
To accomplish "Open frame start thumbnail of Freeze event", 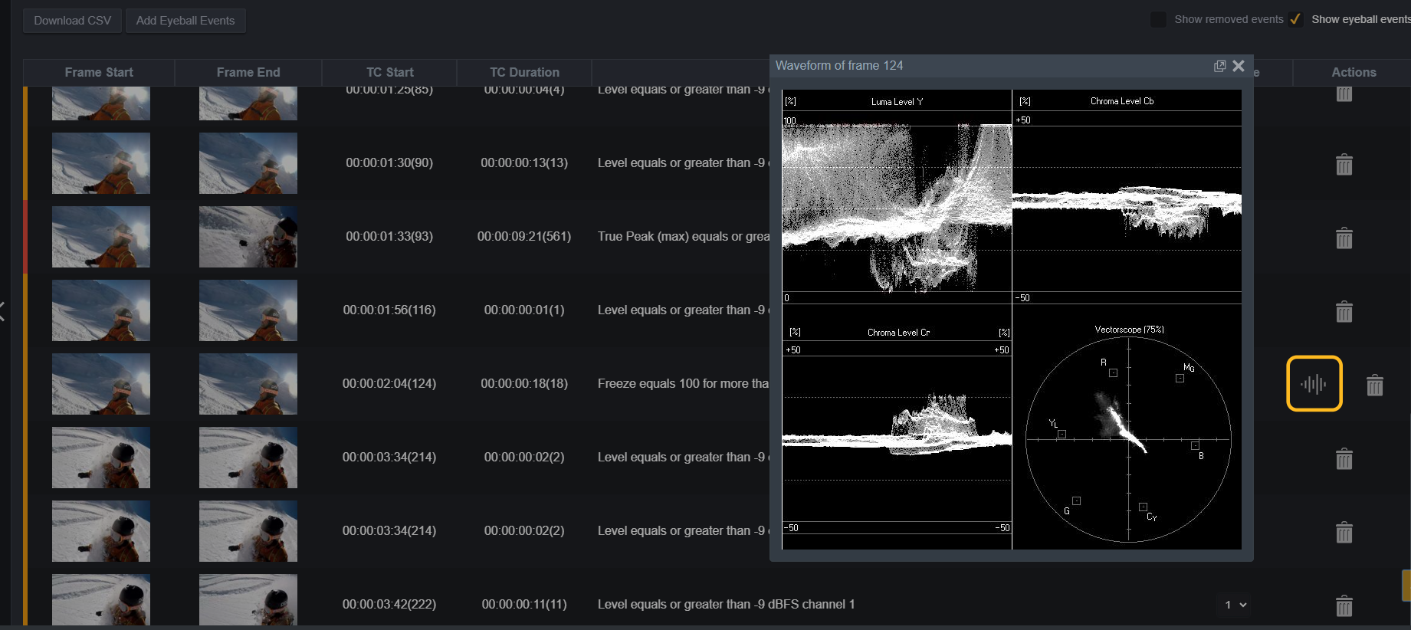I will coord(101,384).
